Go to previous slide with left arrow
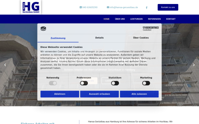199x124 pixels. click(x=5, y=65)
